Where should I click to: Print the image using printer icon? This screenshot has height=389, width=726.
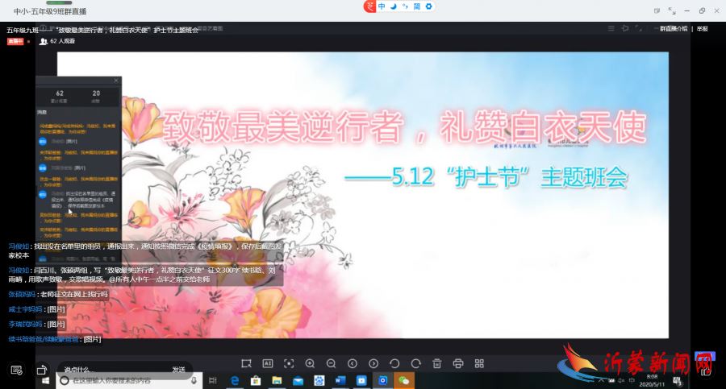pyautogui.click(x=458, y=363)
